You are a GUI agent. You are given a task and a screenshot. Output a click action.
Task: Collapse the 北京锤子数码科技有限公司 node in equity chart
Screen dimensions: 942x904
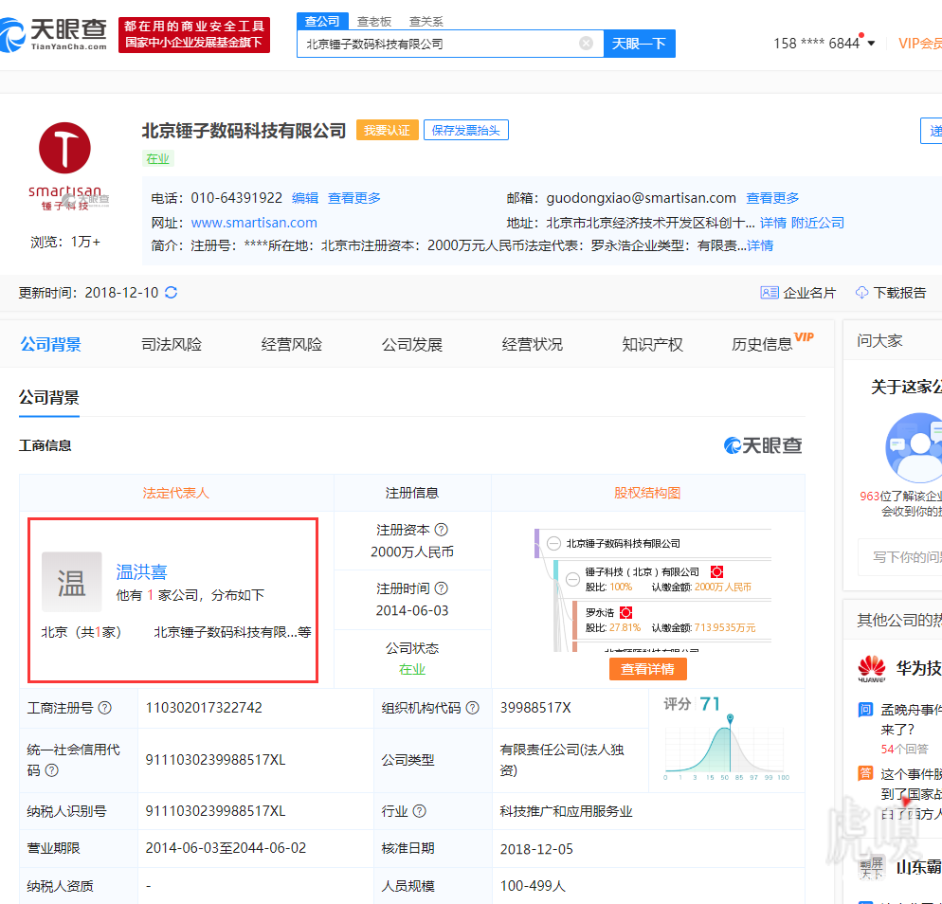[x=553, y=544]
